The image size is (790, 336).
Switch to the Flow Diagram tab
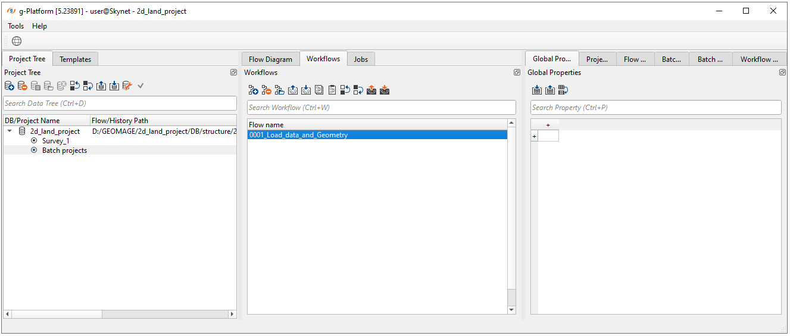(x=270, y=59)
